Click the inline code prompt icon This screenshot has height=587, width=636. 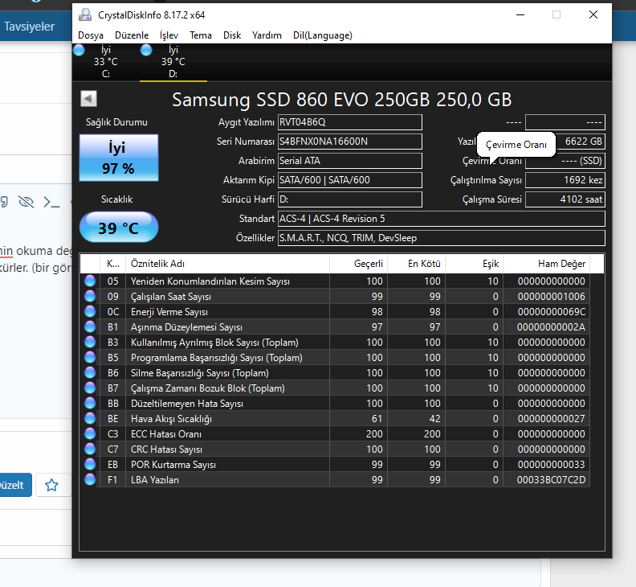point(51,201)
